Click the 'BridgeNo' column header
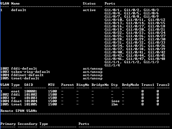172x129 pixels. tap(100, 85)
